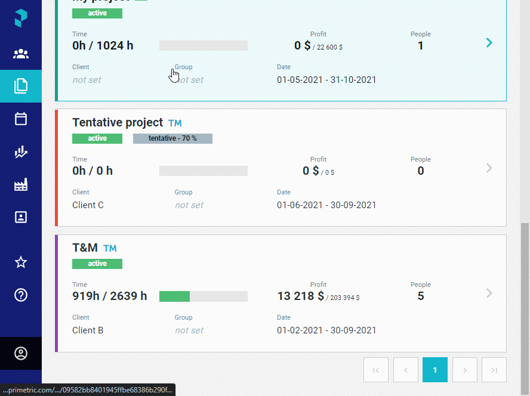Click the 0 $ / 22 600 $ profit value
This screenshot has width=530, height=396.
[x=318, y=45]
